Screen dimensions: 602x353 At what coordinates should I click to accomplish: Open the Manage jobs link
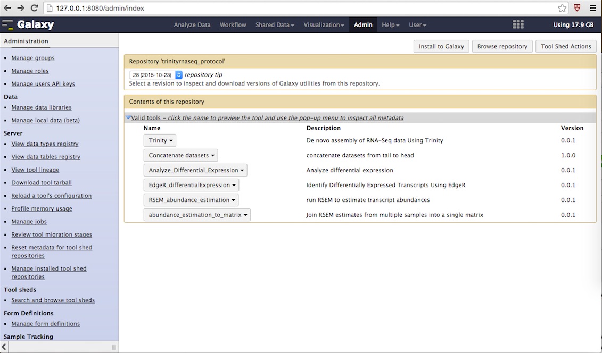[x=29, y=221]
